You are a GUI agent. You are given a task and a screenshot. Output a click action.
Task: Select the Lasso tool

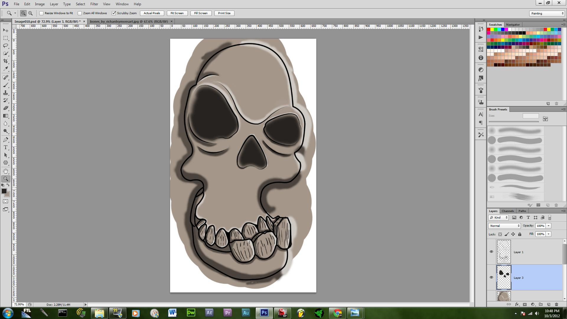[6, 46]
